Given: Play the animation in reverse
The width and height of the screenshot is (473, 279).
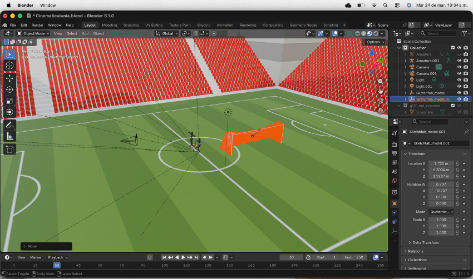Looking at the screenshot, I should 177,257.
